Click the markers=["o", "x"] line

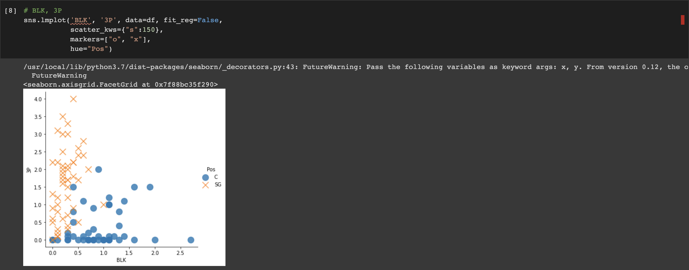click(110, 40)
